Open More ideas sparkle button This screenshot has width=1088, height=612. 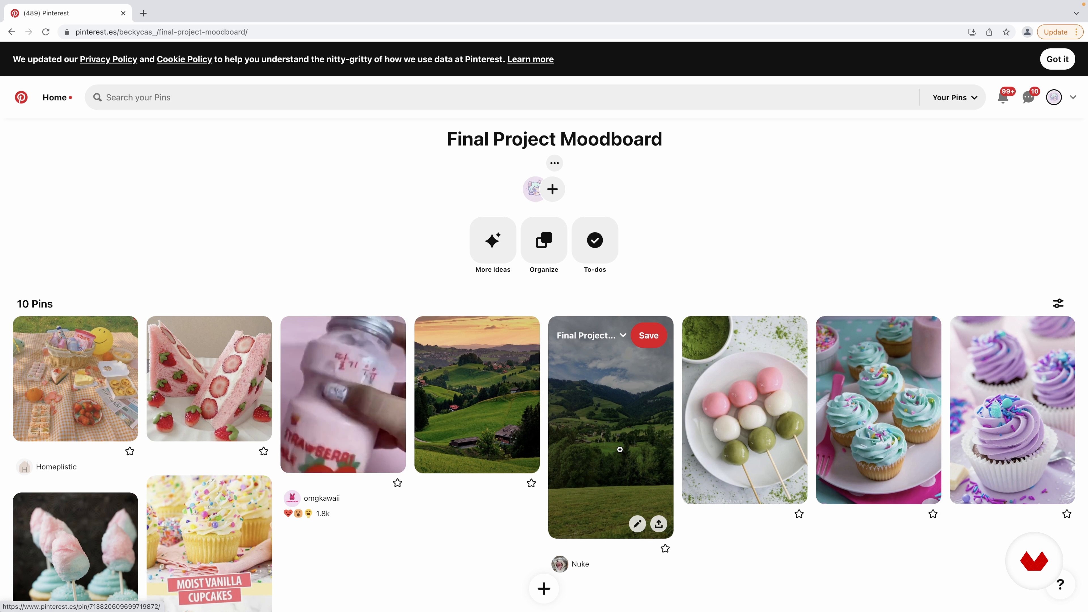493,240
